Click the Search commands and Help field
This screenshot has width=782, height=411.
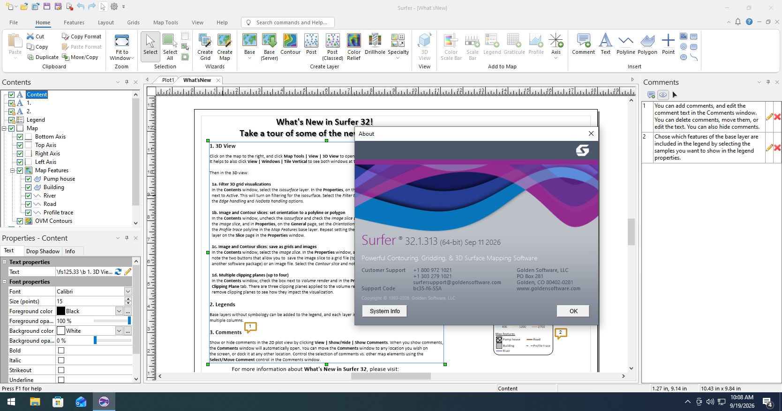click(x=288, y=22)
